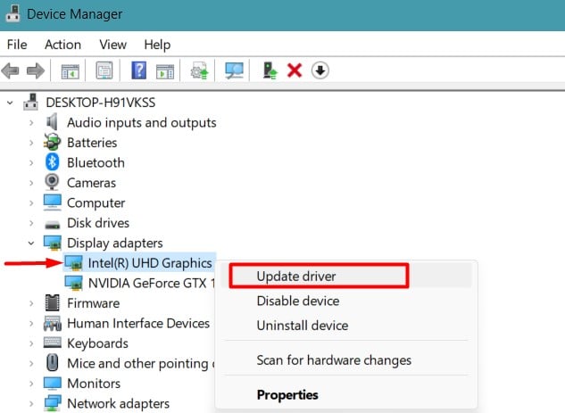565x413 pixels.
Task: Click Scan for hardware changes monitor icon
Action: pyautogui.click(x=234, y=70)
